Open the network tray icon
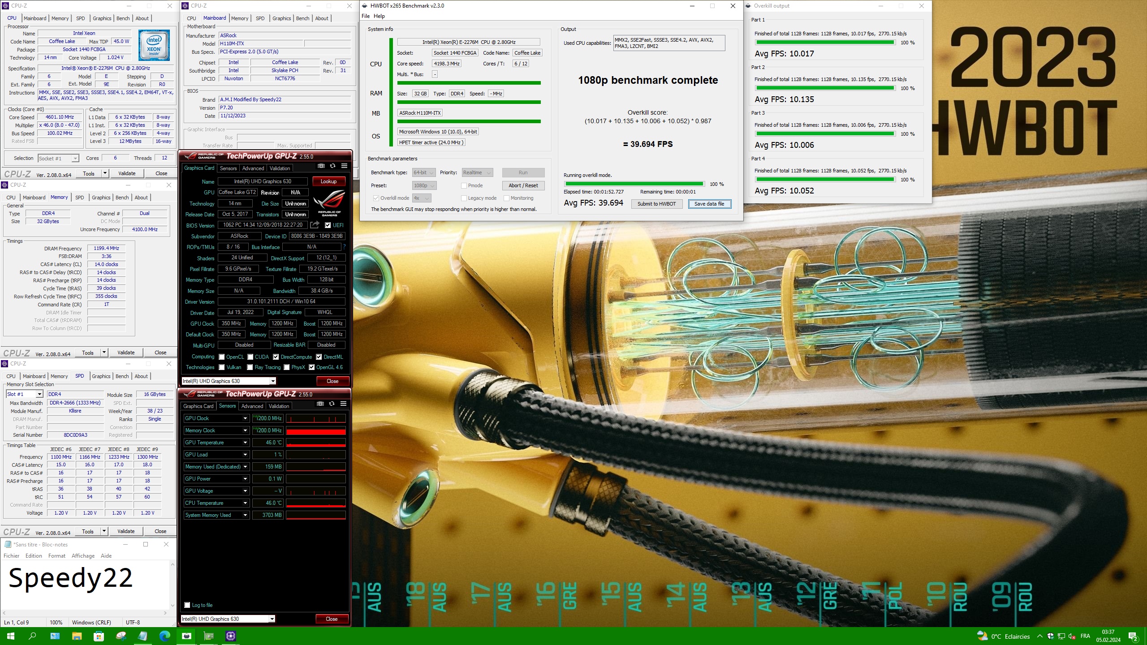The image size is (1147, 645). pyautogui.click(x=1061, y=636)
